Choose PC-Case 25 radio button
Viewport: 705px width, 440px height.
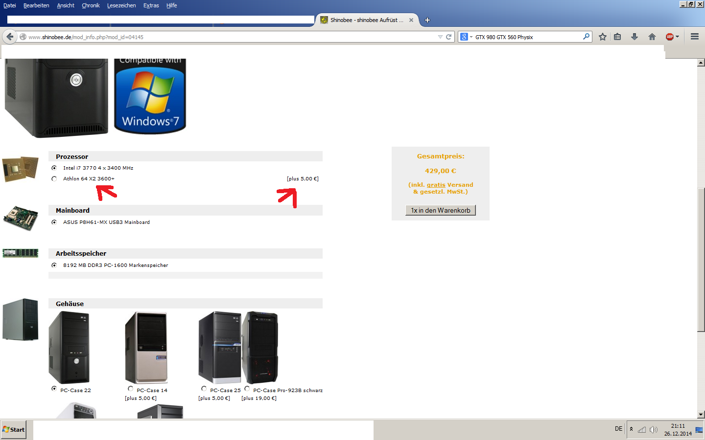[x=204, y=389]
